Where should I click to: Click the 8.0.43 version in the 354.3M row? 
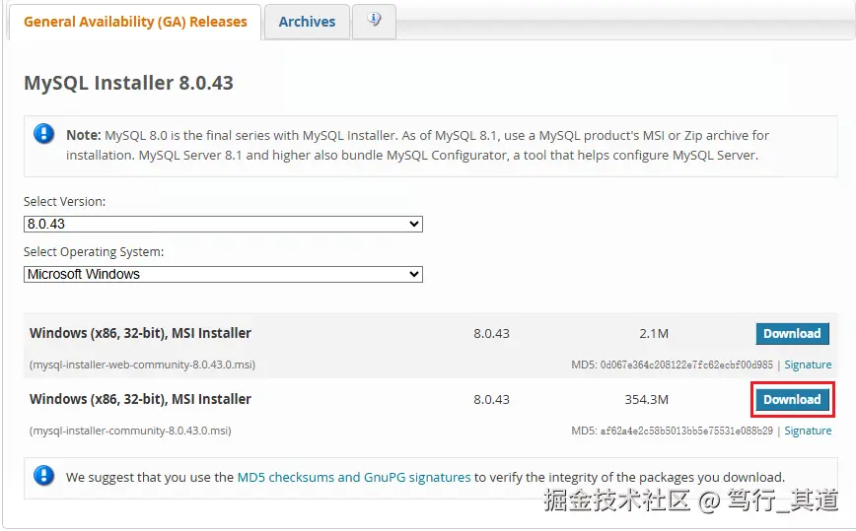pos(491,400)
